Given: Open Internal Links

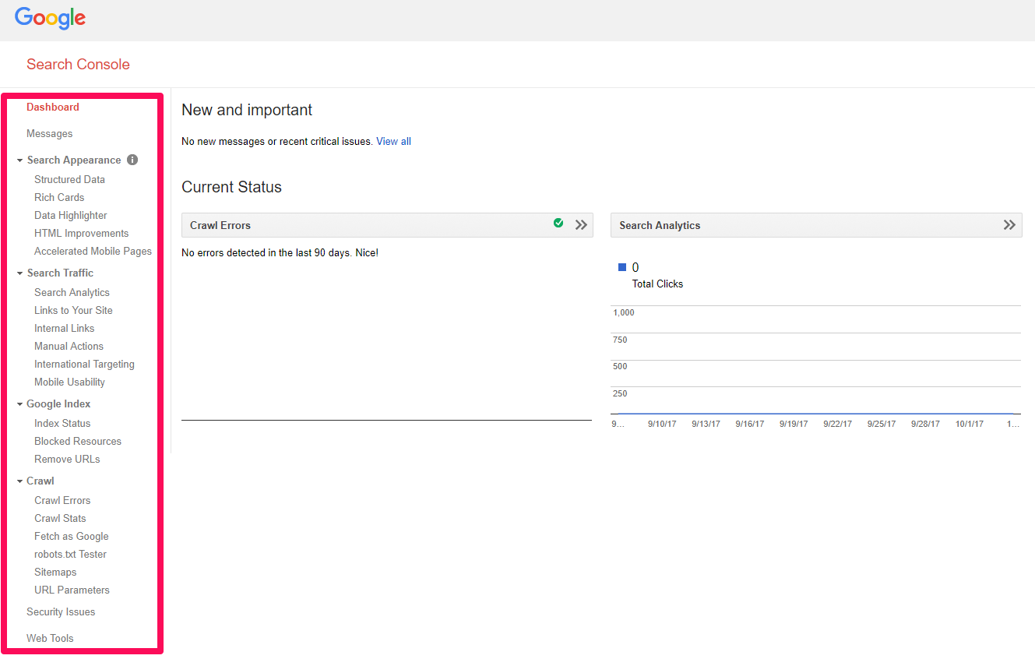Looking at the screenshot, I should tap(65, 328).
